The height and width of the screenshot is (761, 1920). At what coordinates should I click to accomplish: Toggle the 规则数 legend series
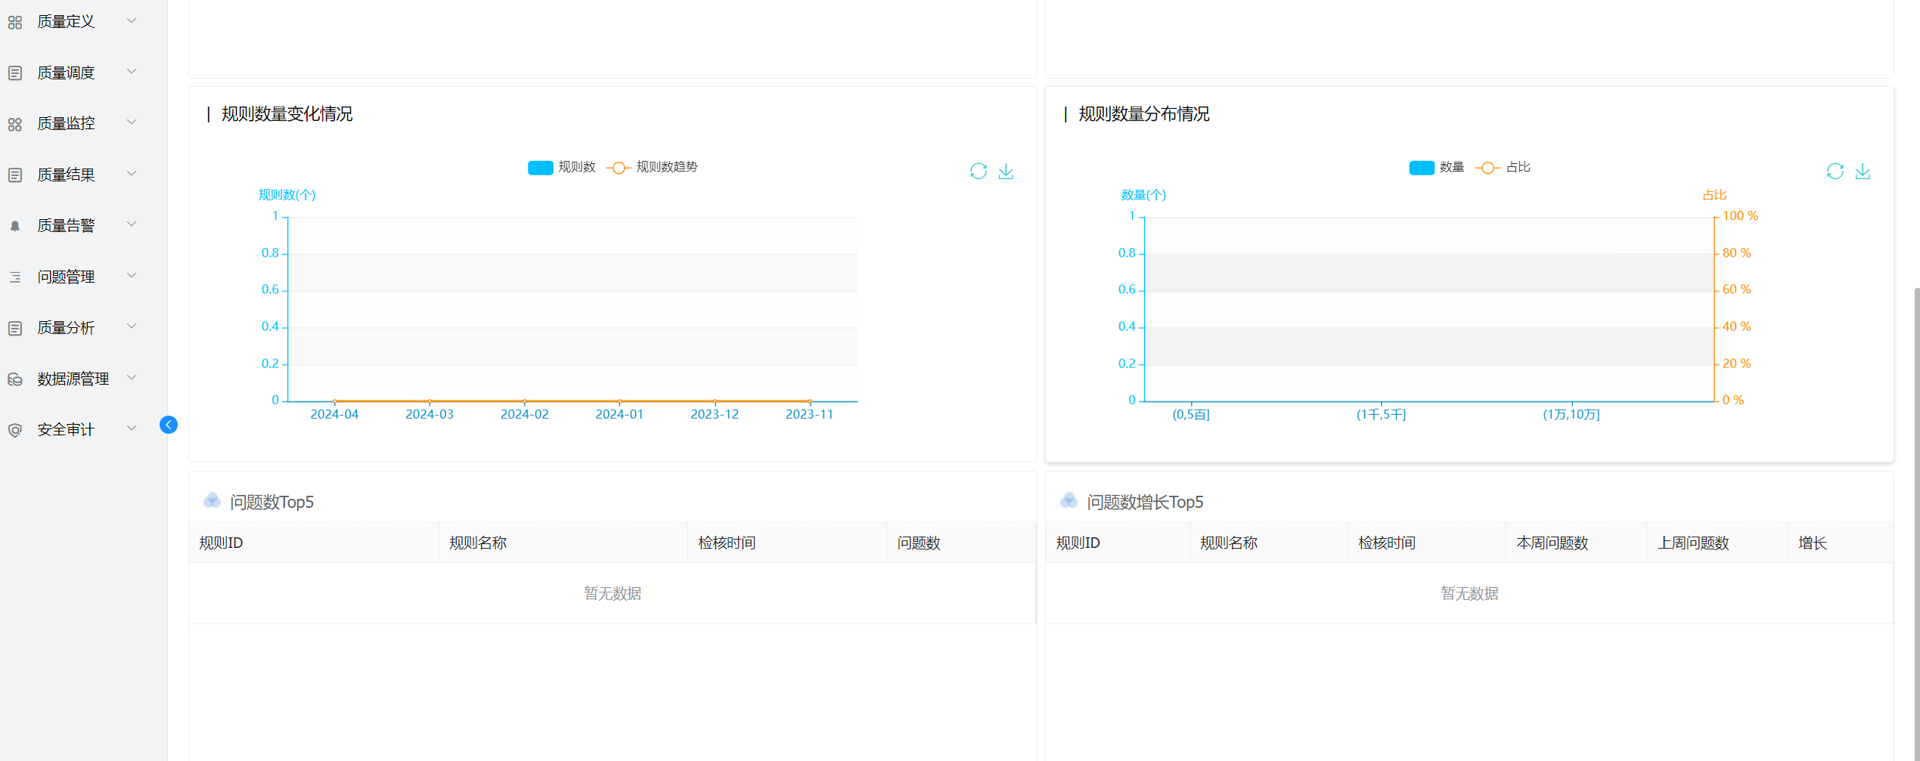tap(562, 167)
